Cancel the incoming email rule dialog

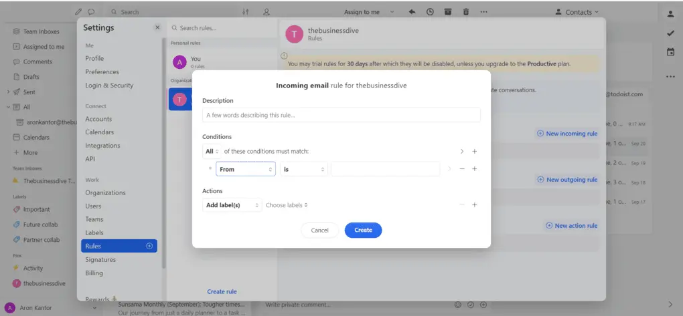[319, 230]
